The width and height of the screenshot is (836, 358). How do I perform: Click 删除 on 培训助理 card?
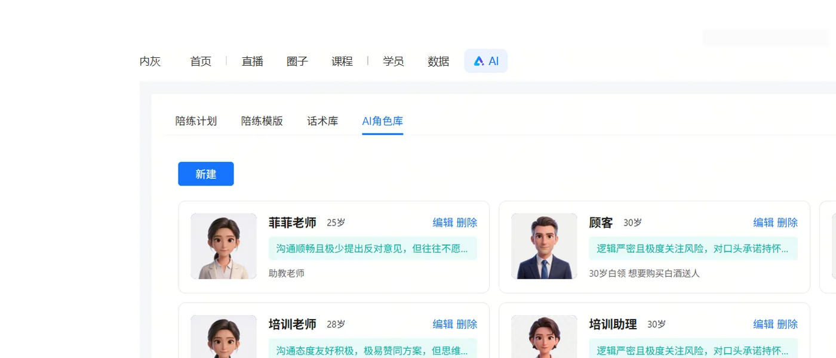[x=788, y=324]
